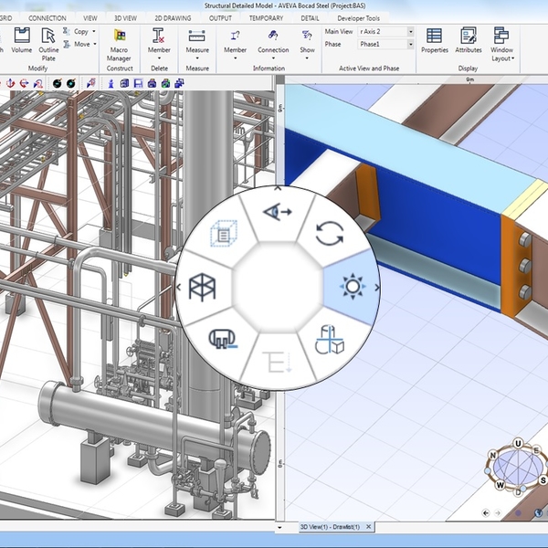The image size is (548, 548).
Task: Click the first black bomb toolbar icon
Action: pyautogui.click(x=57, y=83)
